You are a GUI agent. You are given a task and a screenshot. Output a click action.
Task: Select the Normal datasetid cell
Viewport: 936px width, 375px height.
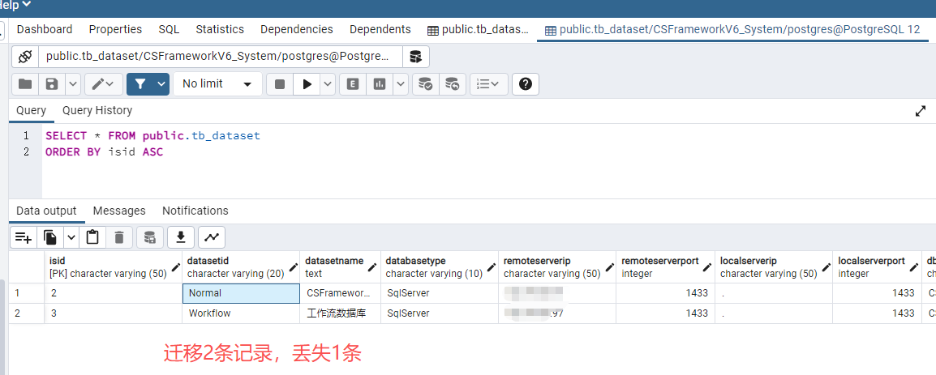coord(241,293)
